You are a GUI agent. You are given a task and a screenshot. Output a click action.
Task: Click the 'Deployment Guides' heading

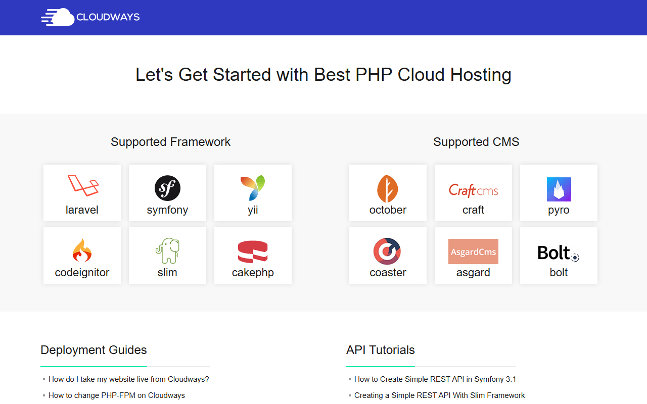click(94, 350)
